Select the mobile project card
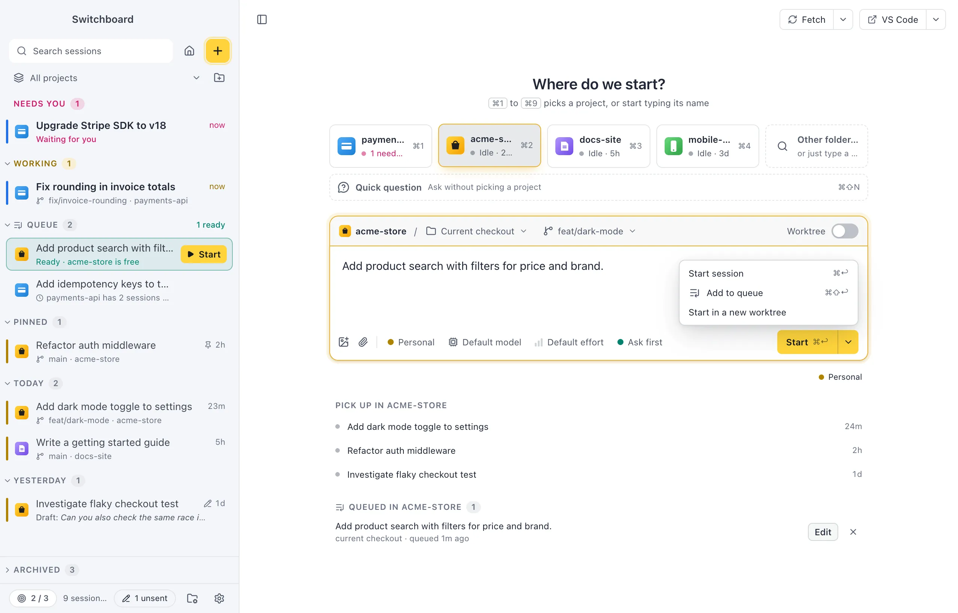Viewport: 958px width, 613px height. (x=707, y=146)
